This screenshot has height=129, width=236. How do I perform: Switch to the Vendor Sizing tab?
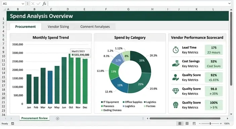[58, 26]
